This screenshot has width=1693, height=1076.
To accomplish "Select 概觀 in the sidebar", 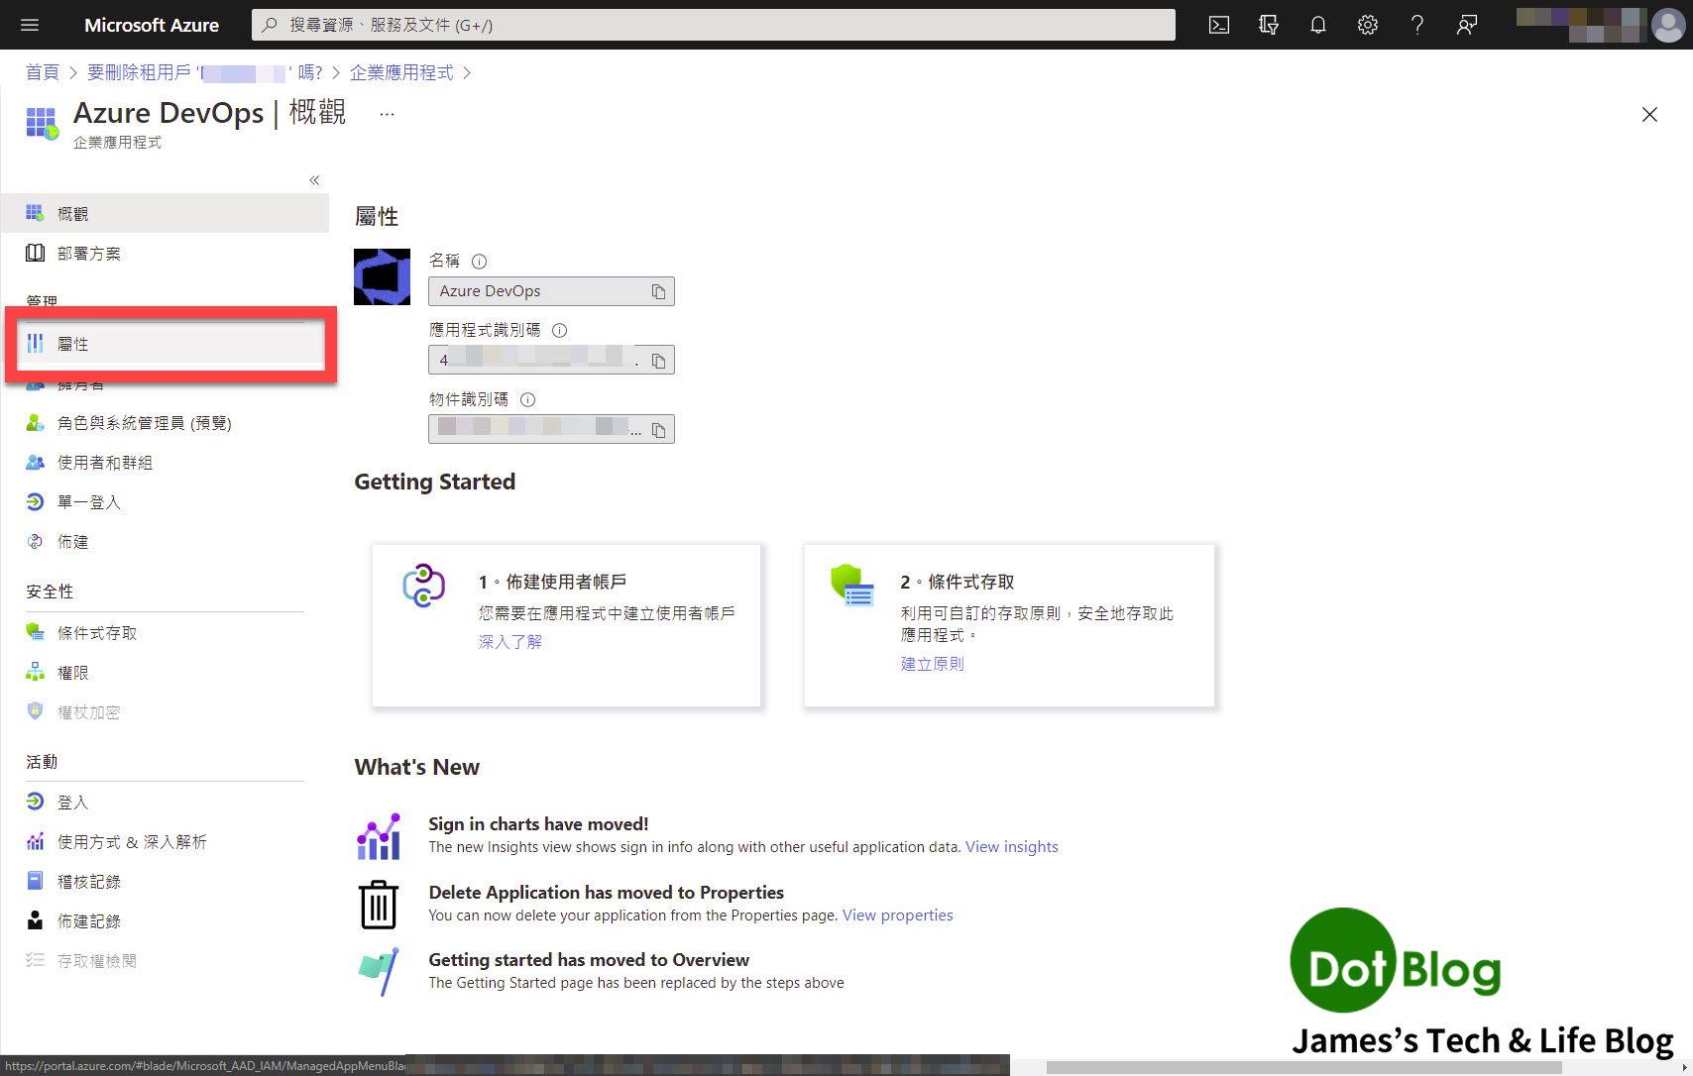I will (165, 213).
